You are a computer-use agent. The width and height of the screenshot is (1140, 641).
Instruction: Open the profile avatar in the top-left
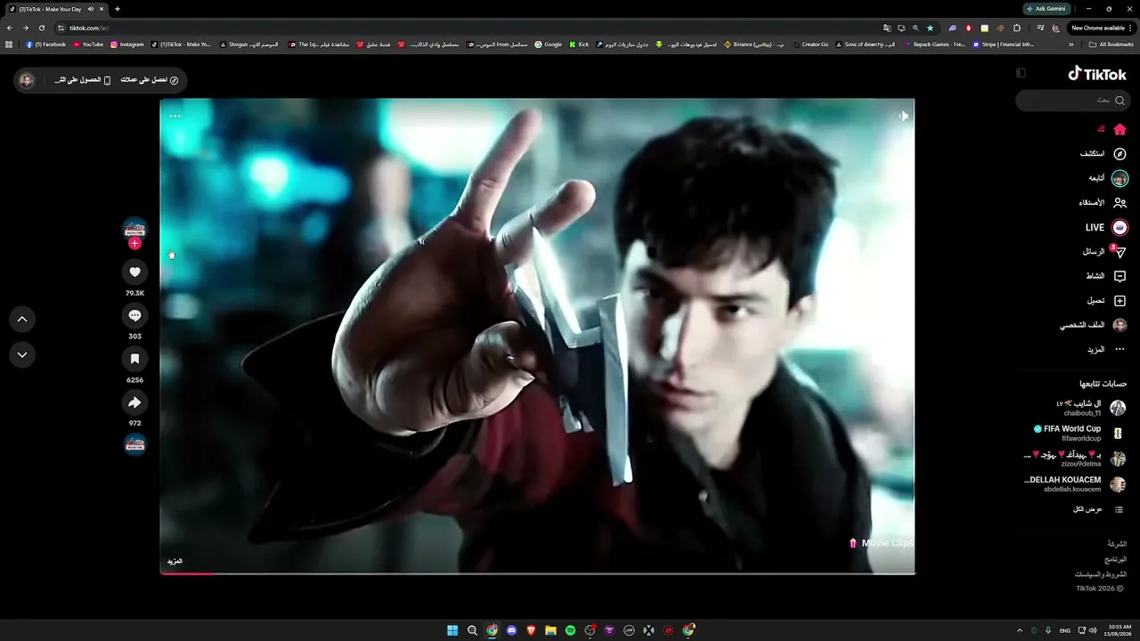[x=27, y=80]
